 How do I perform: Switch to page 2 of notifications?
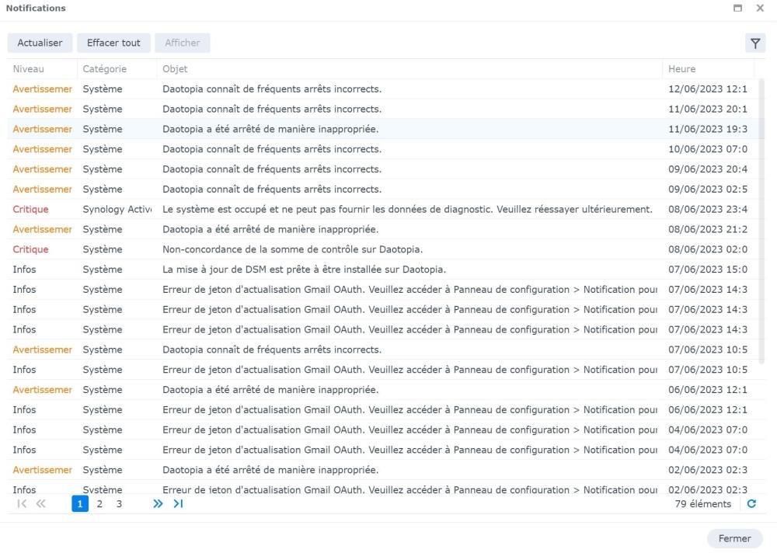99,504
